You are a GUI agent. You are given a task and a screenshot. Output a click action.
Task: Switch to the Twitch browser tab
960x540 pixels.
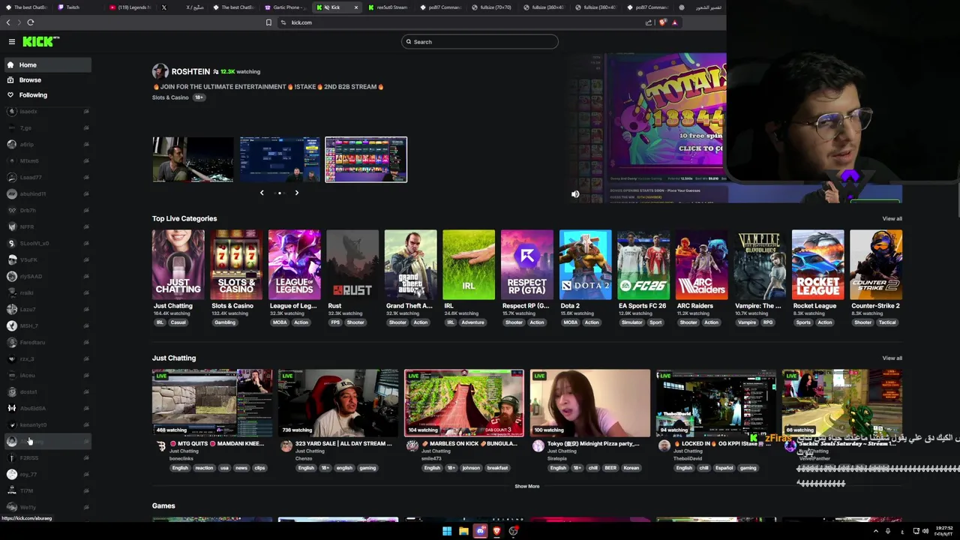pyautogui.click(x=77, y=7)
